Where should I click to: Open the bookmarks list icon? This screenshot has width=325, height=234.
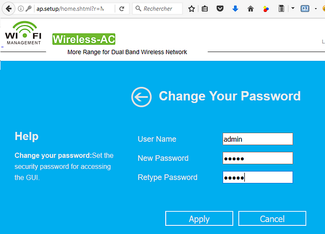point(205,9)
